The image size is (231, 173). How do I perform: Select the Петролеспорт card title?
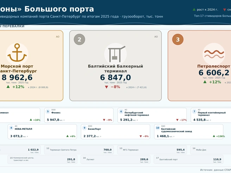tap(214, 66)
